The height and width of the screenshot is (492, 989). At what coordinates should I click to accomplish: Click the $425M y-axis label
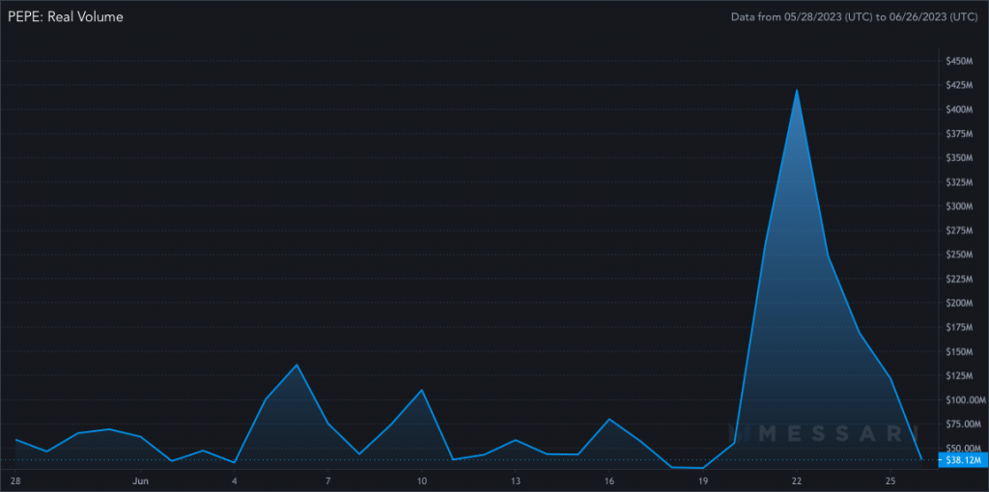[959, 85]
